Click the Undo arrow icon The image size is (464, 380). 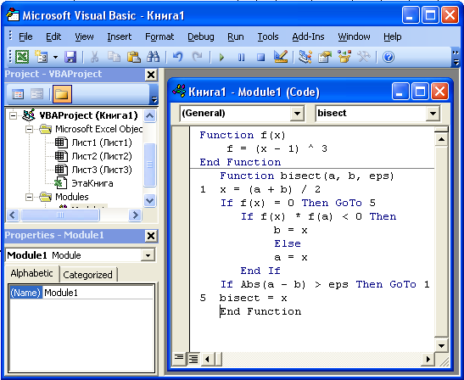point(177,57)
